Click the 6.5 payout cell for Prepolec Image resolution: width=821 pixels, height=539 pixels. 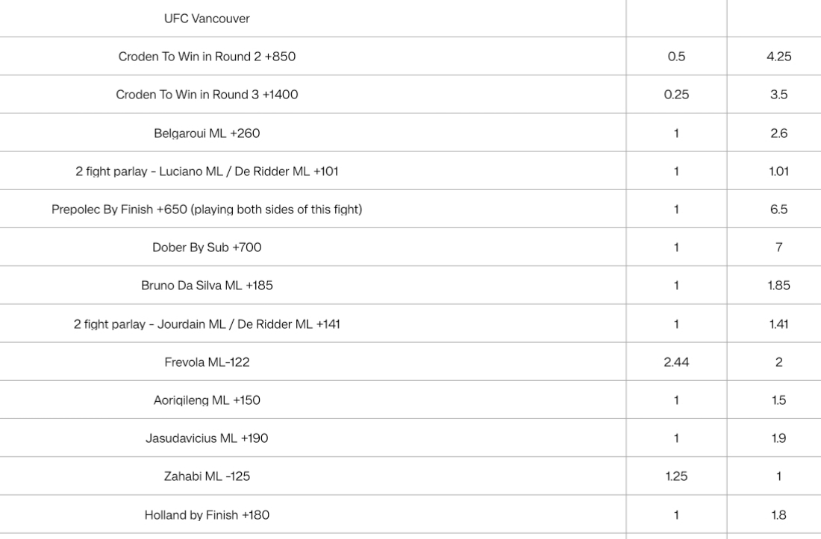[x=778, y=209]
